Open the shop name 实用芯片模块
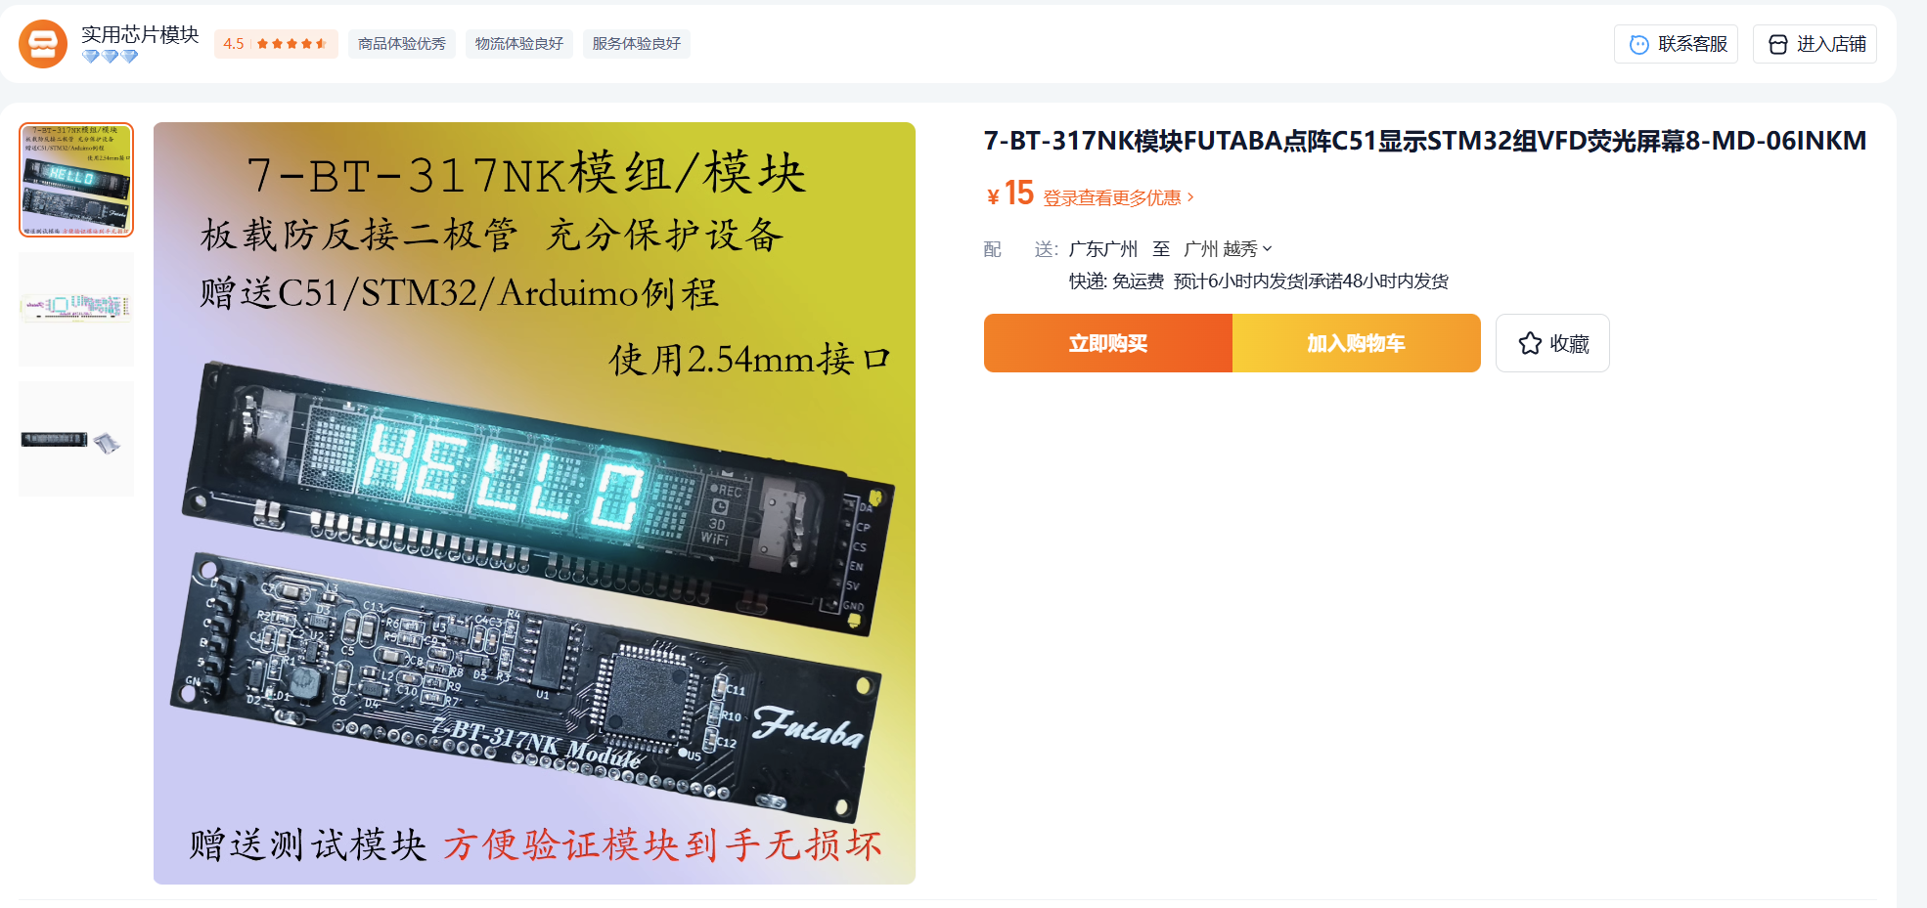This screenshot has width=1927, height=908. point(140,34)
